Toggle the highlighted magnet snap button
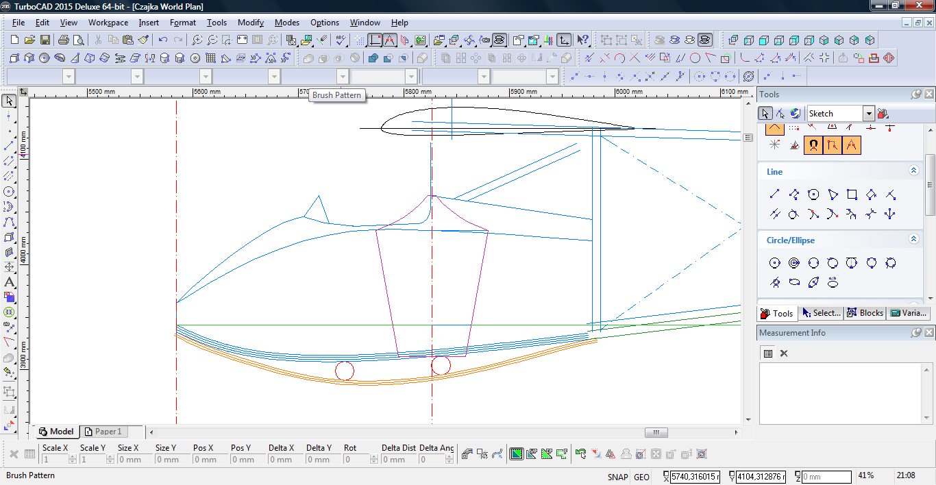 [x=813, y=145]
